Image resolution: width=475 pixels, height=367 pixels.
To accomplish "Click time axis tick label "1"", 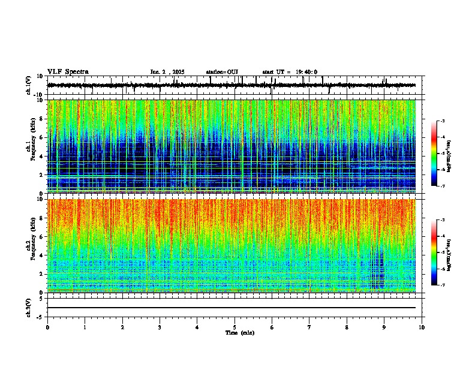I will coord(85,327).
